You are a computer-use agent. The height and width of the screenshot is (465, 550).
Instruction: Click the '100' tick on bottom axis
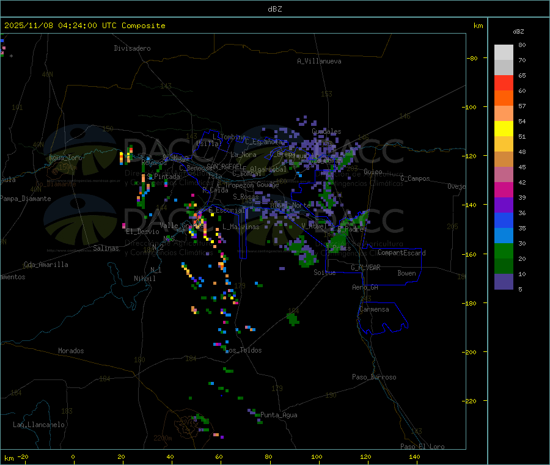[x=317, y=456]
